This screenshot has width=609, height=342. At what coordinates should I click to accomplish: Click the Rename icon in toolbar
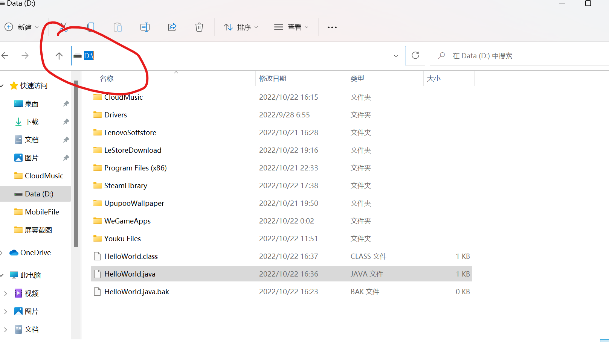[x=145, y=27]
